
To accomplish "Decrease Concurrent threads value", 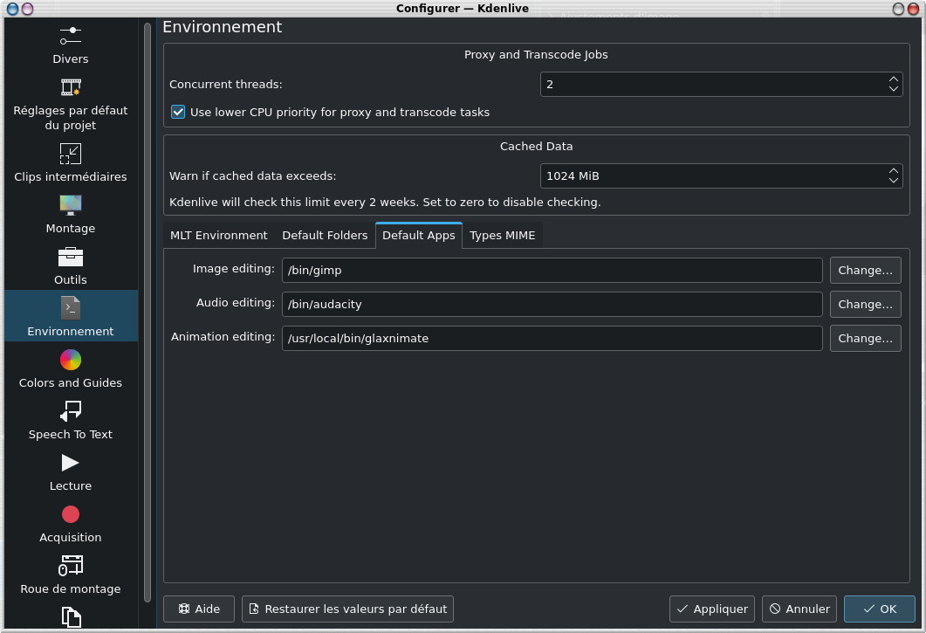I will pyautogui.click(x=893, y=89).
